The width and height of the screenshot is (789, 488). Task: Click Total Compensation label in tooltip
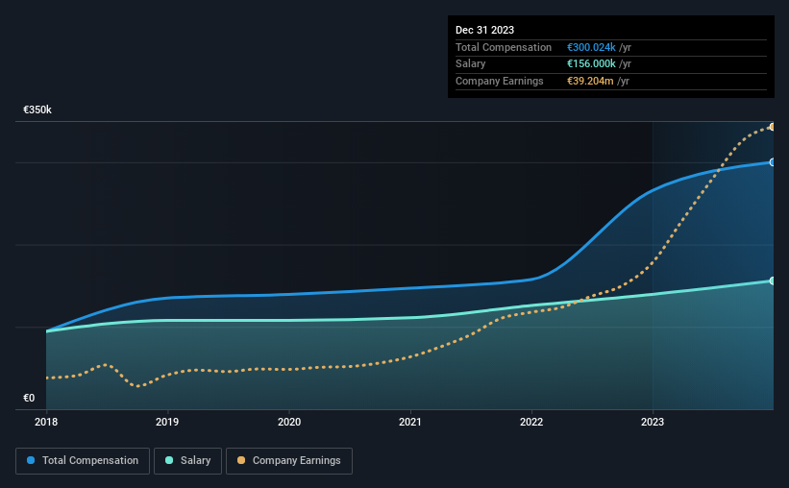pyautogui.click(x=504, y=47)
